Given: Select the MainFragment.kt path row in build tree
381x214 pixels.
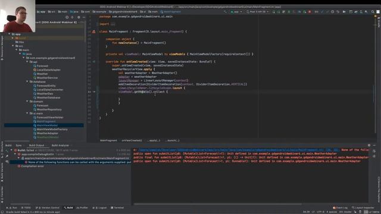Looking at the screenshot, I should (77, 158).
